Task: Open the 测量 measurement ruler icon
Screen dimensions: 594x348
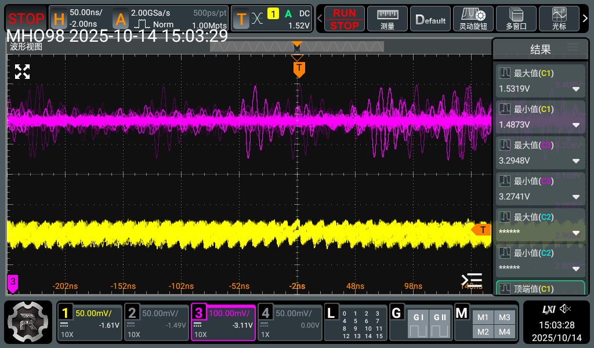Action: click(387, 19)
